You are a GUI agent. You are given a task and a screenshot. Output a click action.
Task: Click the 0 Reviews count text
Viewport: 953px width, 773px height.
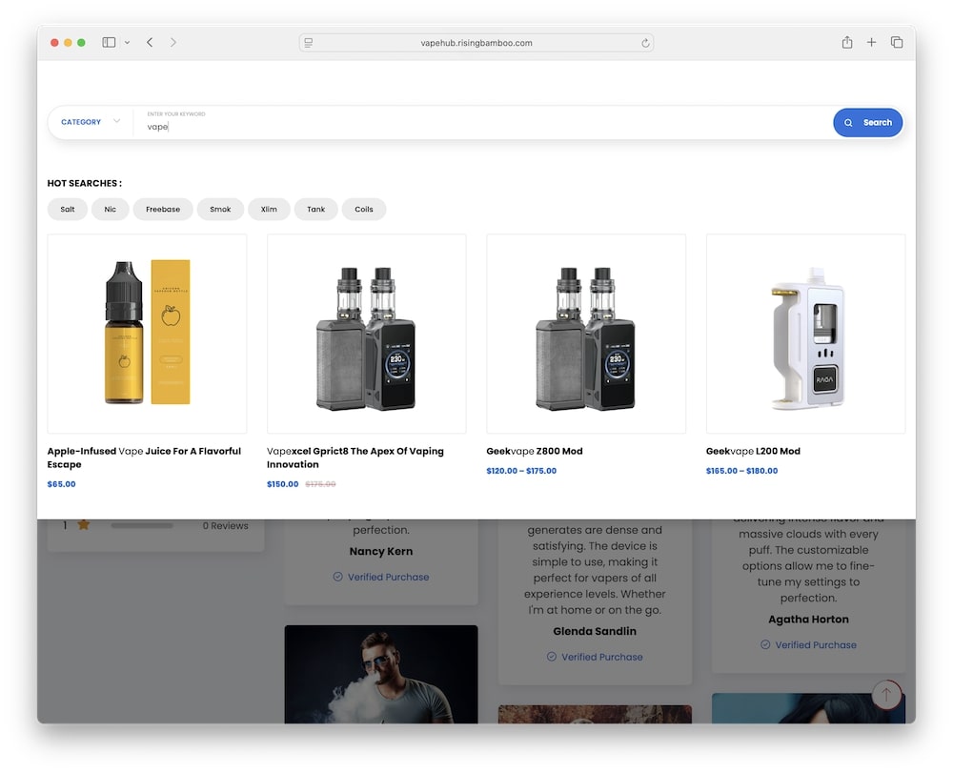226,526
